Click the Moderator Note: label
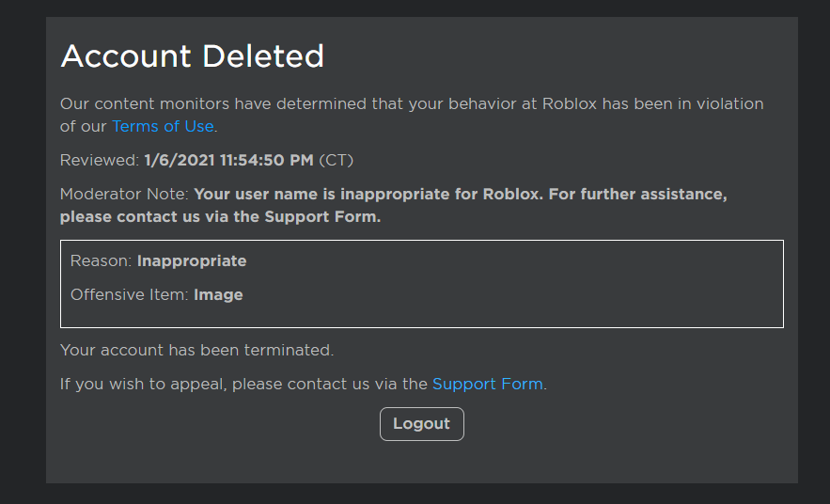 (124, 195)
